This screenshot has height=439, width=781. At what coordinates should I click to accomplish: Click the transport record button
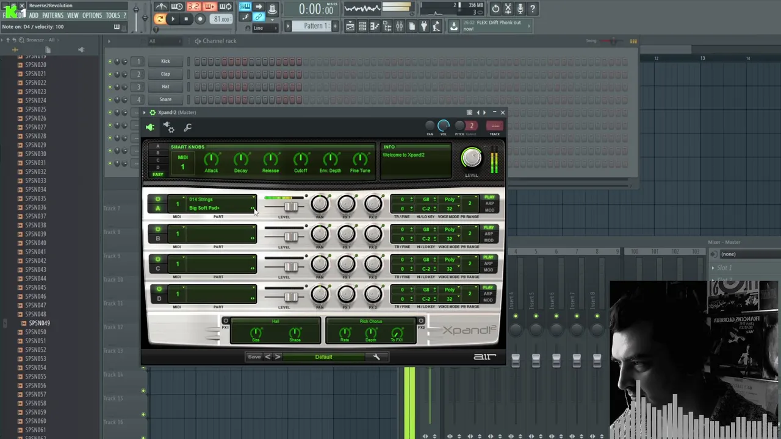pos(200,19)
